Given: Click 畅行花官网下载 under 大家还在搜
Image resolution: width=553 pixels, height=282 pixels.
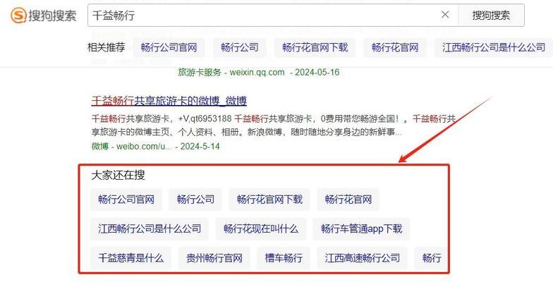Looking at the screenshot, I should click(x=269, y=200).
